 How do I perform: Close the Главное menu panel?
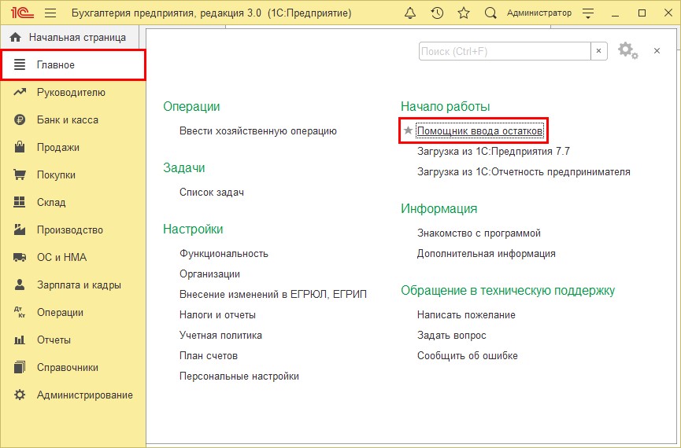[x=657, y=51]
